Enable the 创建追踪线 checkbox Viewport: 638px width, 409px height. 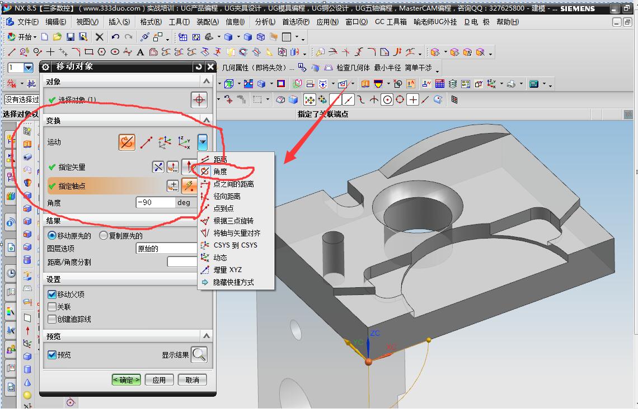(x=51, y=319)
